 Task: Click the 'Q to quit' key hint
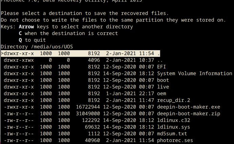coord(32,40)
